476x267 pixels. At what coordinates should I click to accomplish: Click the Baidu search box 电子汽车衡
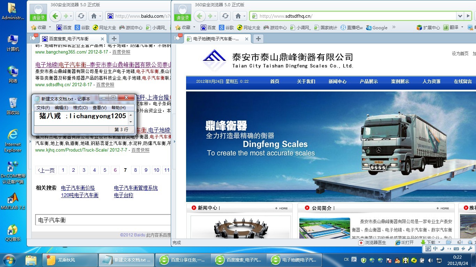point(103,220)
